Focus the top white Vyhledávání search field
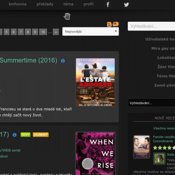Screen dimensions: 175x175 point(151,26)
